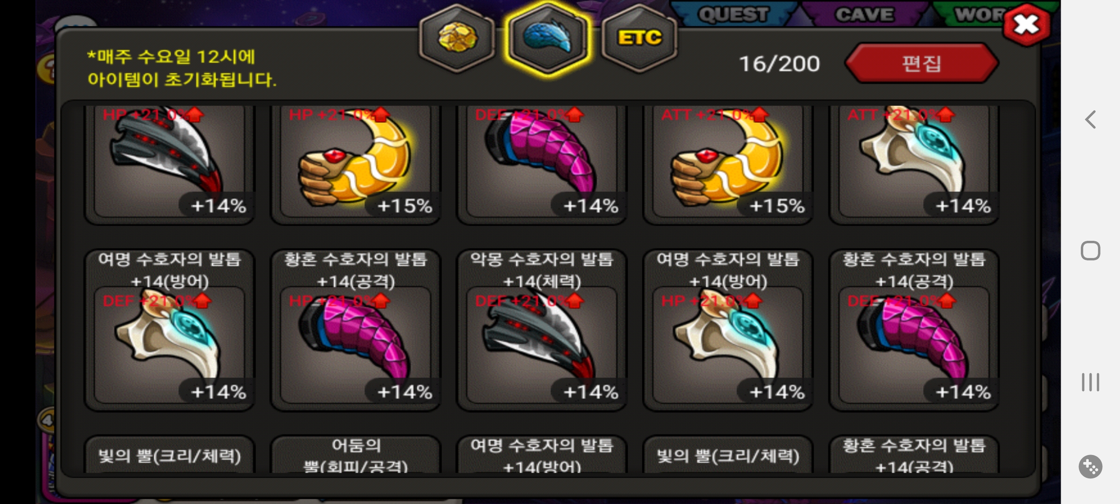1120x504 pixels.
Task: Open the QUEST menu tab
Action: click(733, 14)
